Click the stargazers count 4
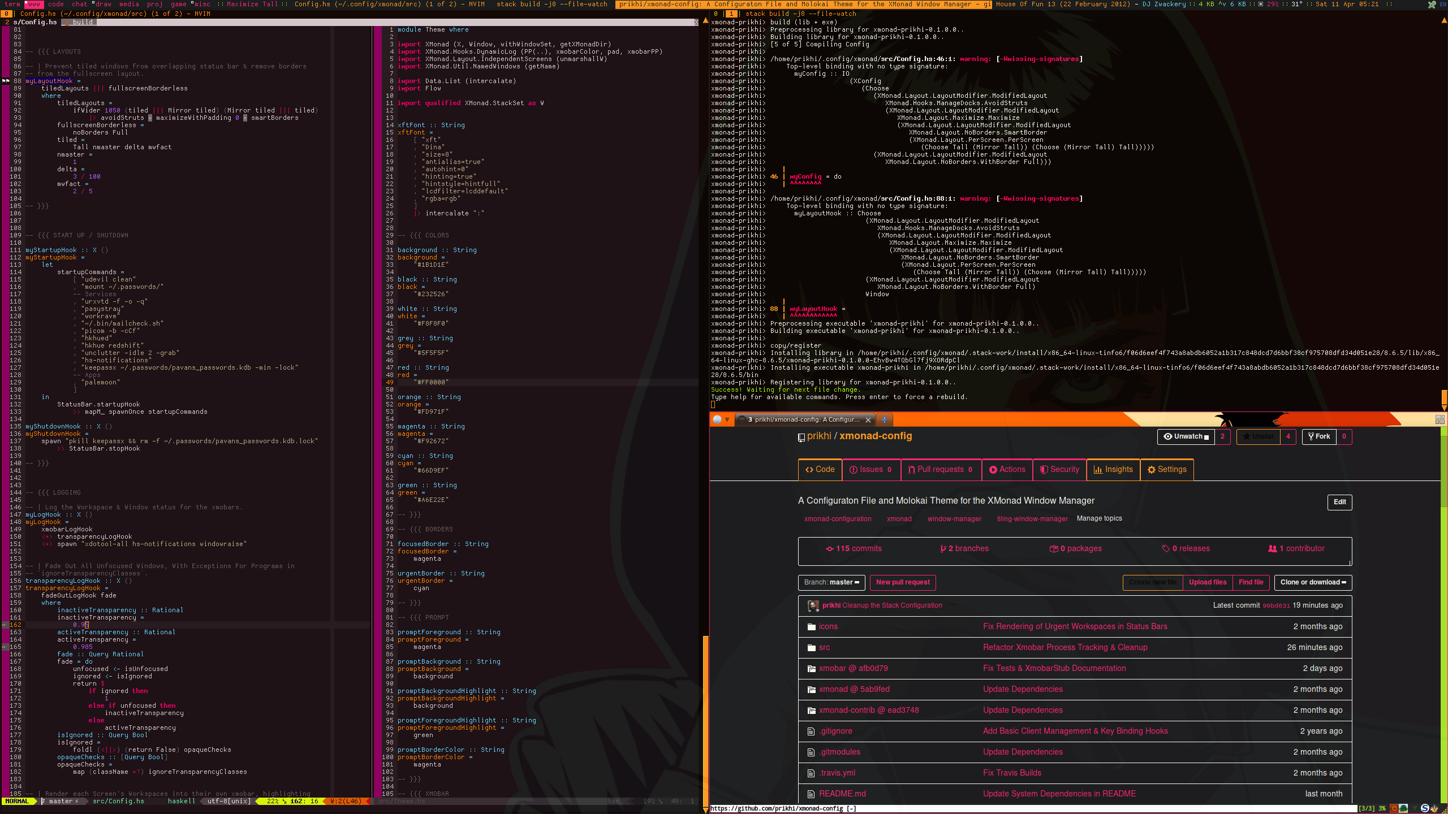Viewport: 1448px width, 814px height. coord(1288,436)
